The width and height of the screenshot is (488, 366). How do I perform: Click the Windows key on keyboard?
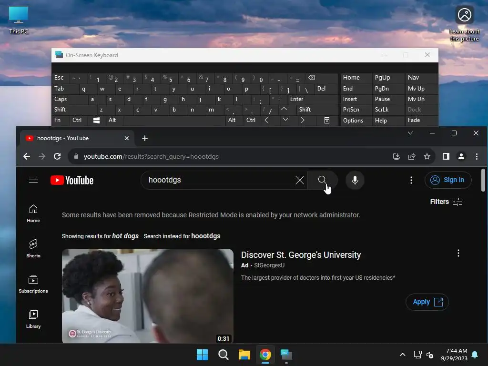pos(96,120)
